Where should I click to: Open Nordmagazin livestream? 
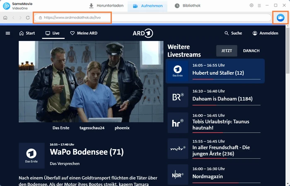[x=215, y=174]
